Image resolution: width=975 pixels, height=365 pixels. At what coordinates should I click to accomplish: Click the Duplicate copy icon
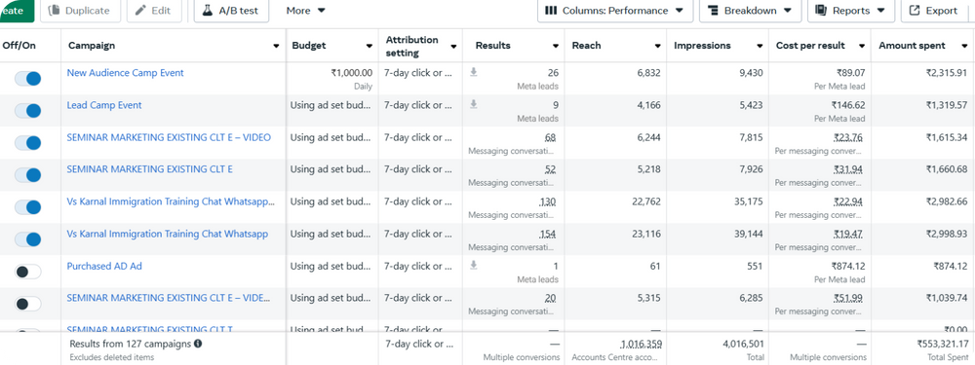(x=54, y=11)
